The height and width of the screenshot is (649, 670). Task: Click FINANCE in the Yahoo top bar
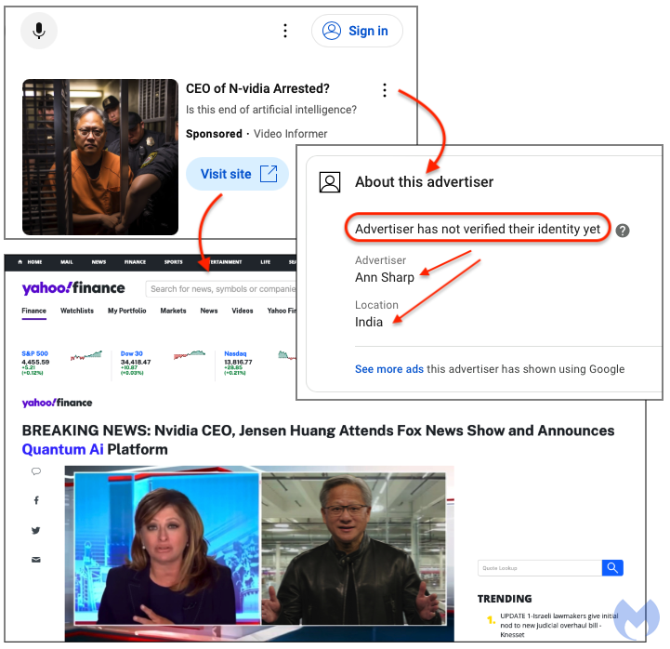[135, 262]
